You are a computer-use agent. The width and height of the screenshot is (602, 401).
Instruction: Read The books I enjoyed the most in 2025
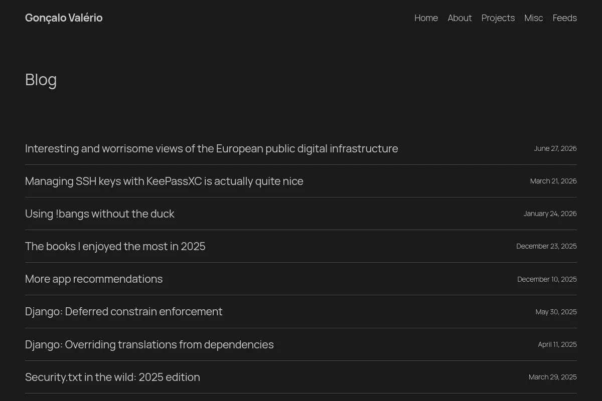115,247
